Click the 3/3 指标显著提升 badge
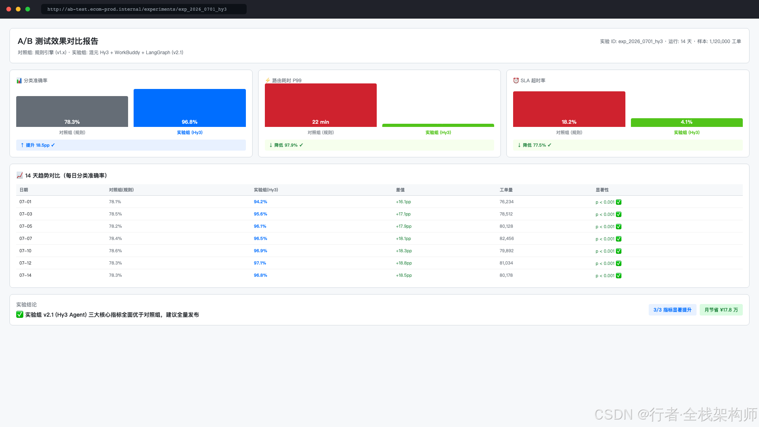The width and height of the screenshot is (759, 427). 672,310
